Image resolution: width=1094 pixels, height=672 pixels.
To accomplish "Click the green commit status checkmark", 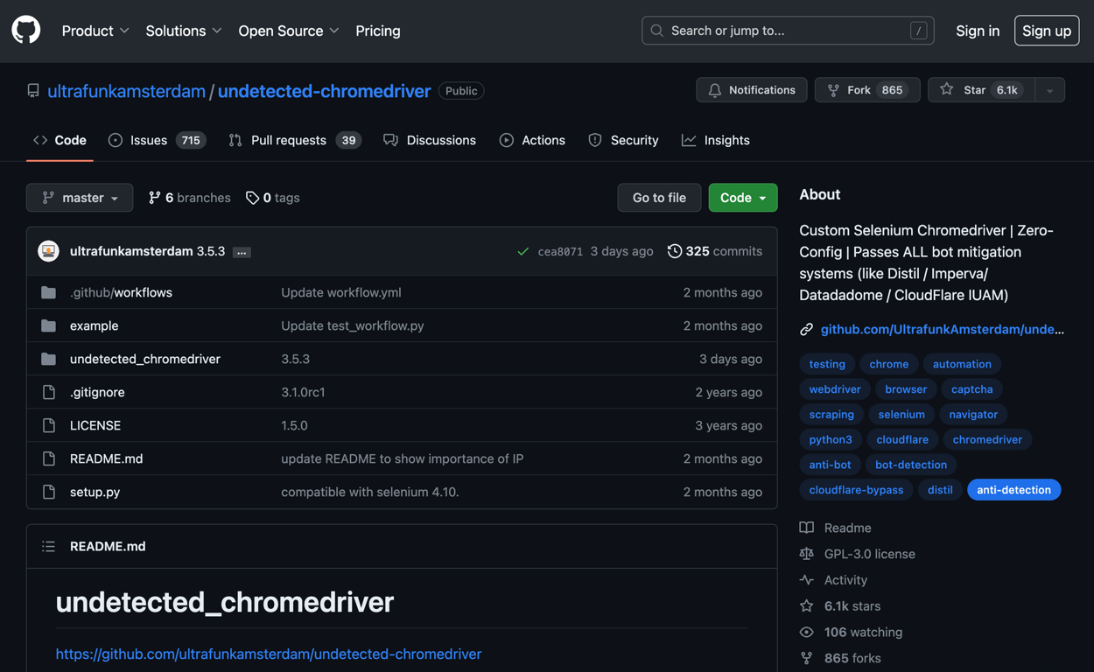I will (522, 252).
